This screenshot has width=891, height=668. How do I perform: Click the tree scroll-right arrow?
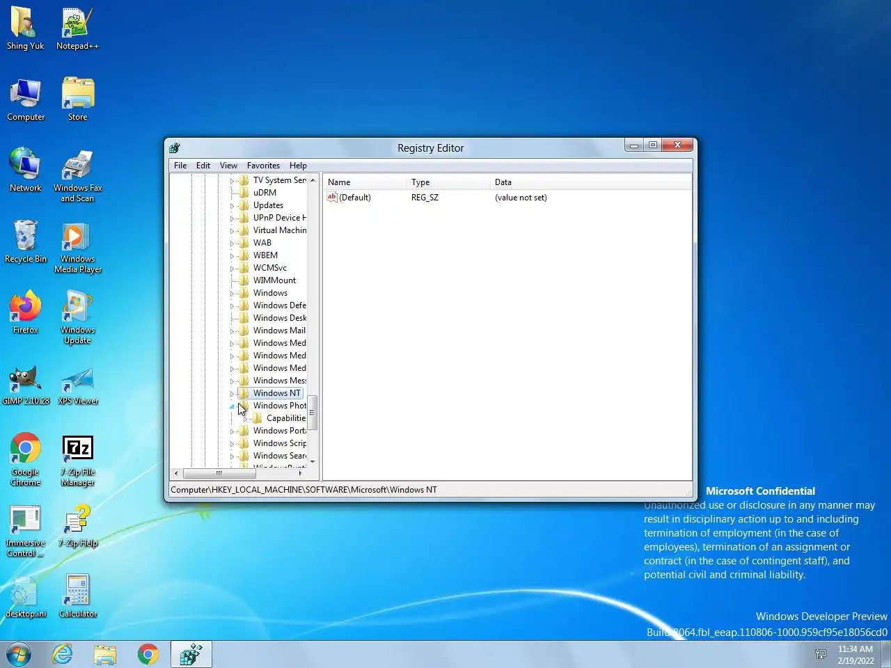coord(301,473)
